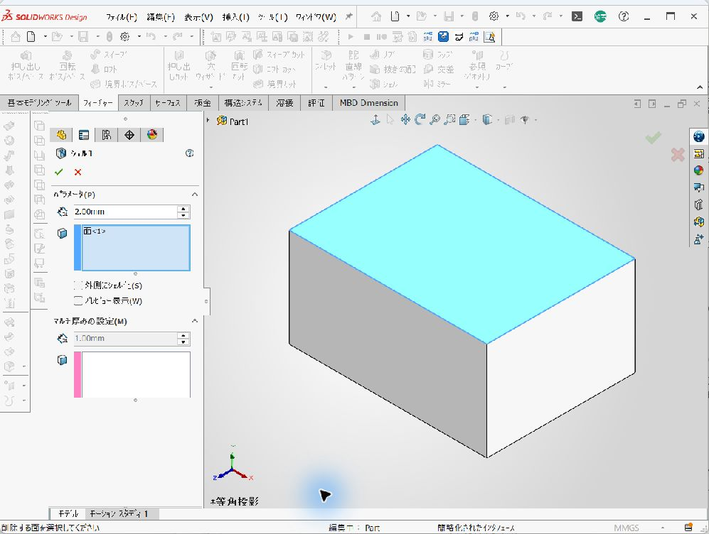Open the ConfigurationManager tab
Screen dimensions: 709x534
(106, 134)
